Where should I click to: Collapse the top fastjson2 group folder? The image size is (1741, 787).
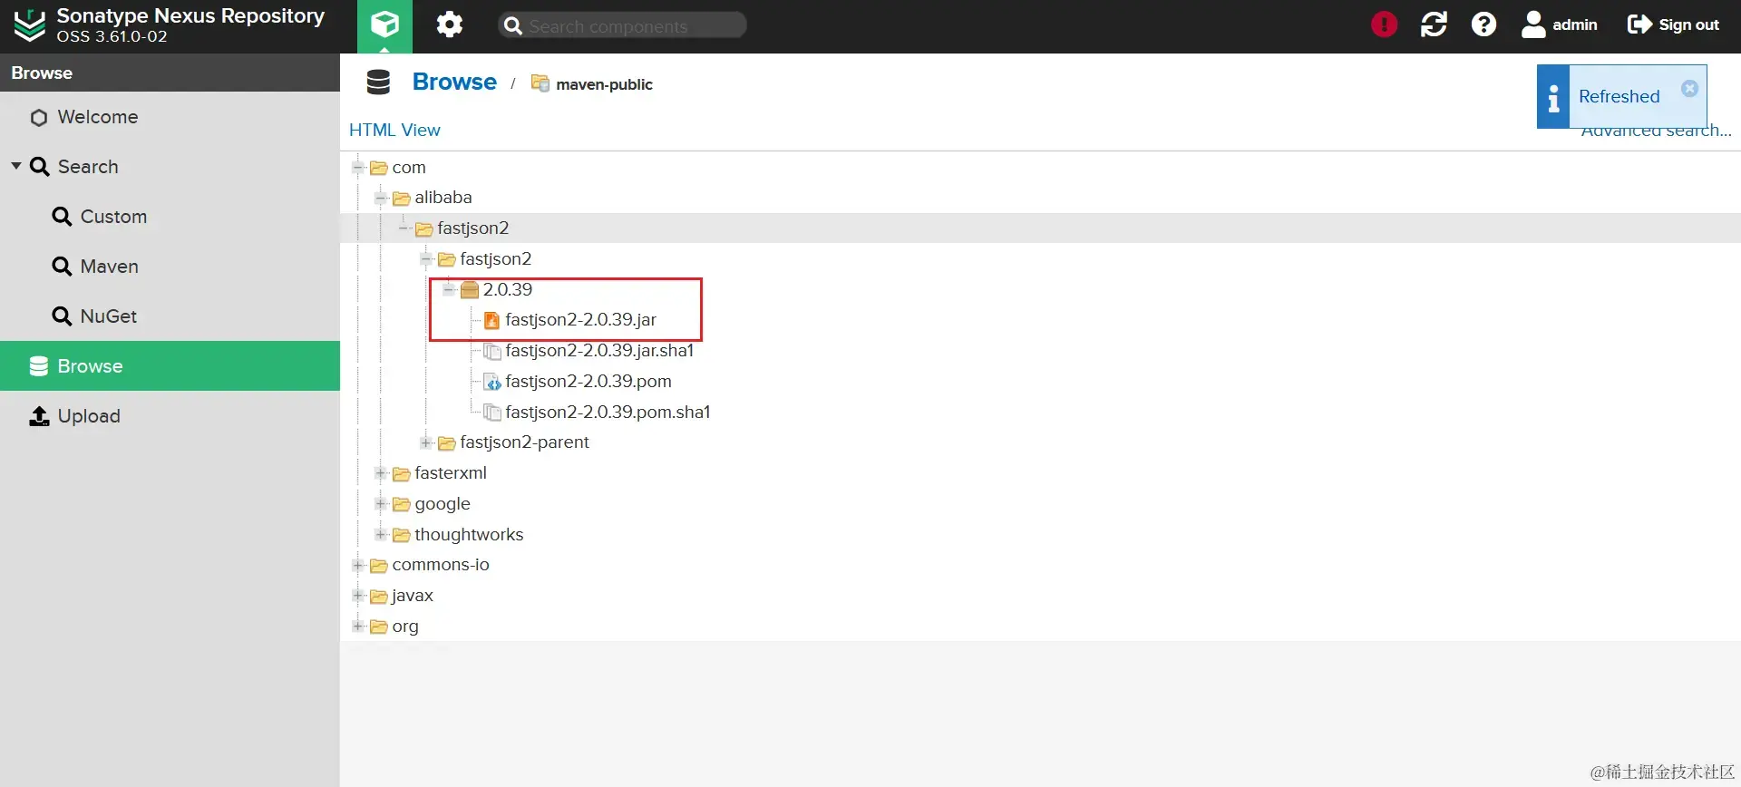[x=404, y=228]
